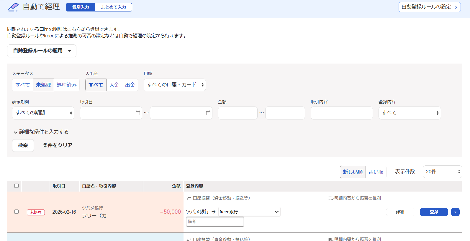Open calendar picker for end transaction date
The height and width of the screenshot is (241, 470).
pyautogui.click(x=208, y=113)
